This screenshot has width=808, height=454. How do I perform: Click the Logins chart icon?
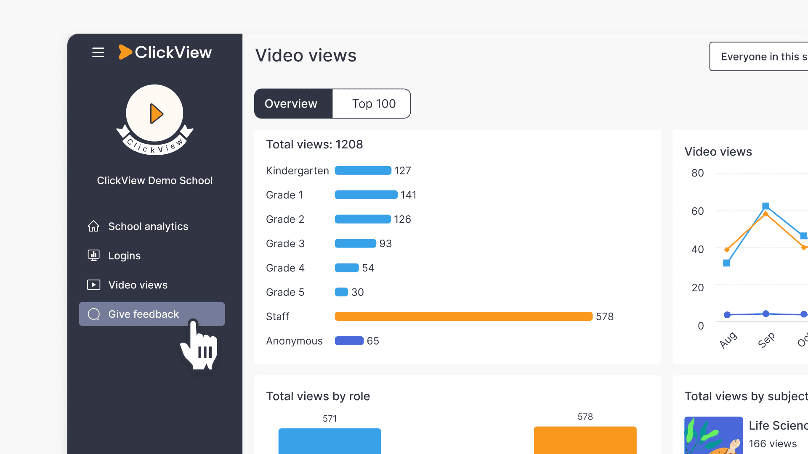tap(93, 256)
